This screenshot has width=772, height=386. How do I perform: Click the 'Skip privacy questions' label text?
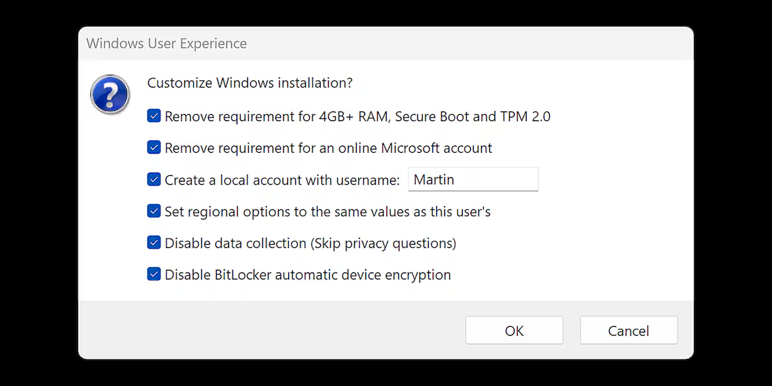tap(383, 243)
